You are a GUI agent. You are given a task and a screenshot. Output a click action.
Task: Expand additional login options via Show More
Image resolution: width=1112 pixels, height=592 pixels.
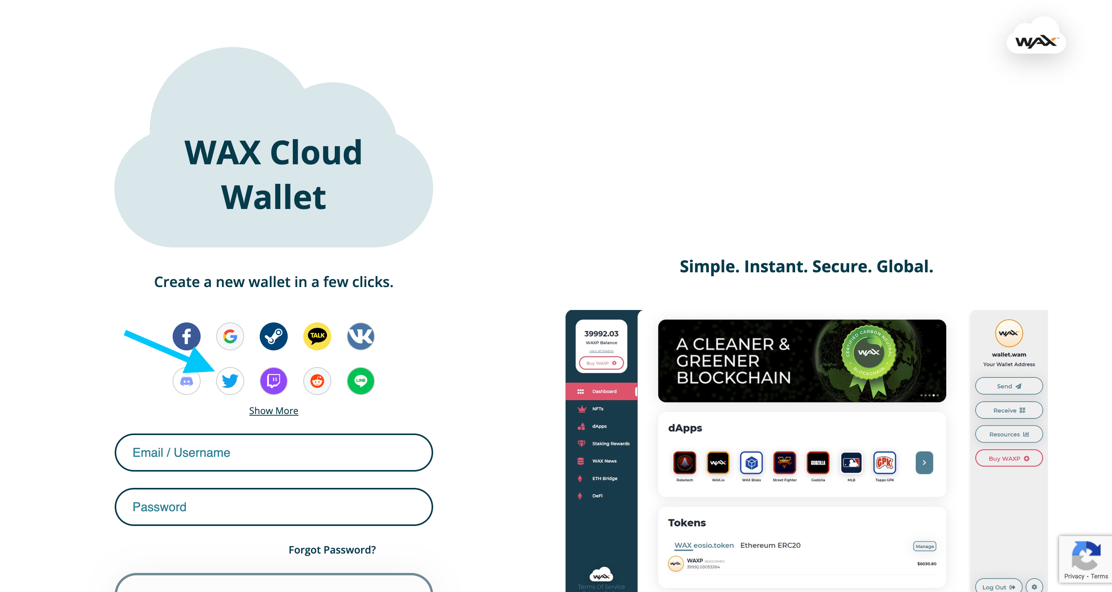tap(274, 411)
